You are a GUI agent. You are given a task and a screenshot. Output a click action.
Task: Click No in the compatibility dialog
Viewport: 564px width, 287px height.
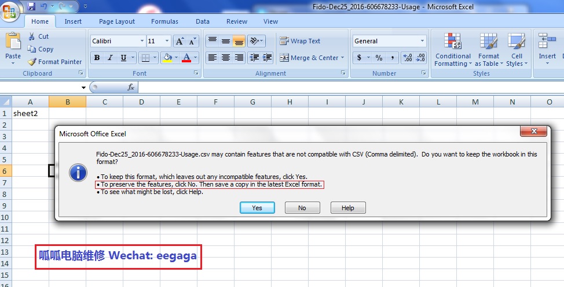pyautogui.click(x=302, y=208)
